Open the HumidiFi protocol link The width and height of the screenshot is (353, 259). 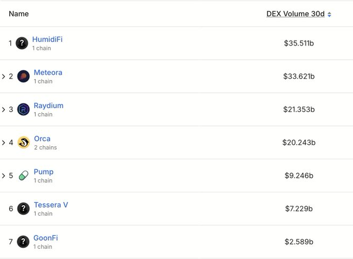click(47, 40)
